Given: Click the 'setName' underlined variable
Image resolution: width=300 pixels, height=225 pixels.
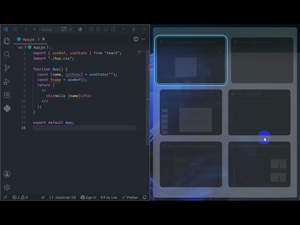Looking at the screenshot, I should pos(73,75).
